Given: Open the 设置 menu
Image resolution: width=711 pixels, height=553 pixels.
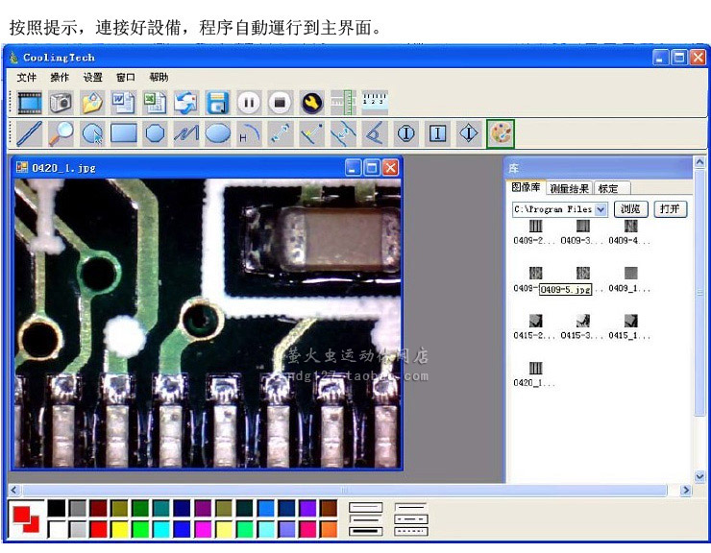Looking at the screenshot, I should pos(92,77).
